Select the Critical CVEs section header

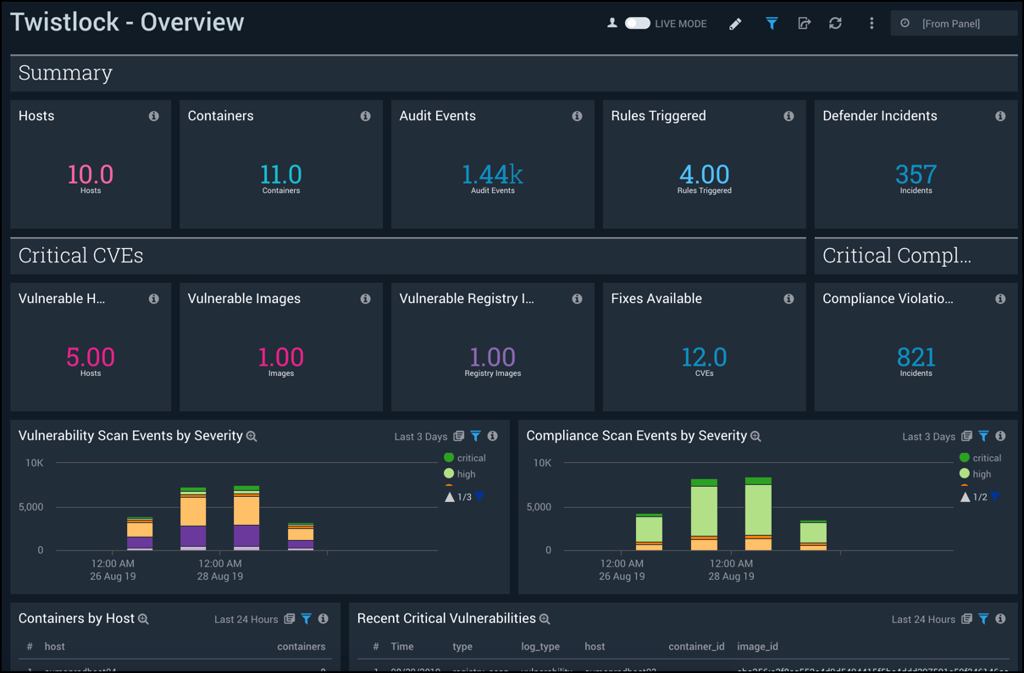(x=80, y=255)
